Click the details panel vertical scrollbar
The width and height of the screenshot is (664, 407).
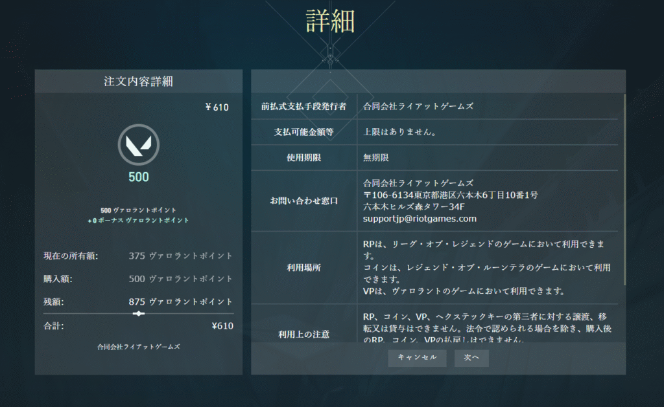pos(624,190)
